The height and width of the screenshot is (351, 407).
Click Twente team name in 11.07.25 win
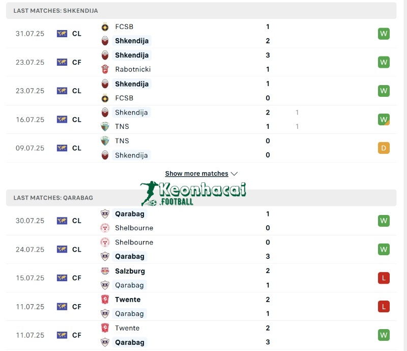click(127, 328)
